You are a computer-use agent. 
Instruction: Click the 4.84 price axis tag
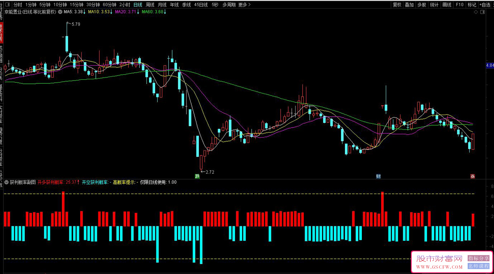click(x=489, y=65)
